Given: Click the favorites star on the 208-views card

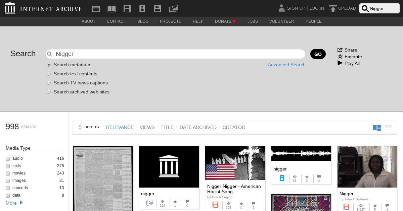Looking at the screenshot, I should [175, 202].
